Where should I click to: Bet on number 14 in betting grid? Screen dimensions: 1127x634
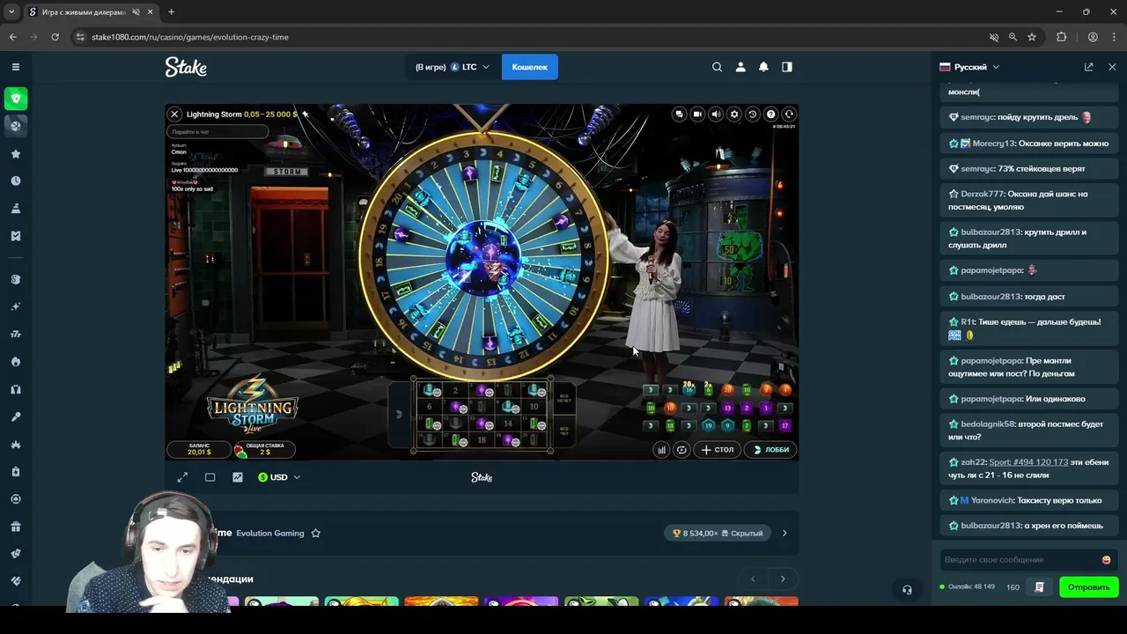[x=508, y=424]
